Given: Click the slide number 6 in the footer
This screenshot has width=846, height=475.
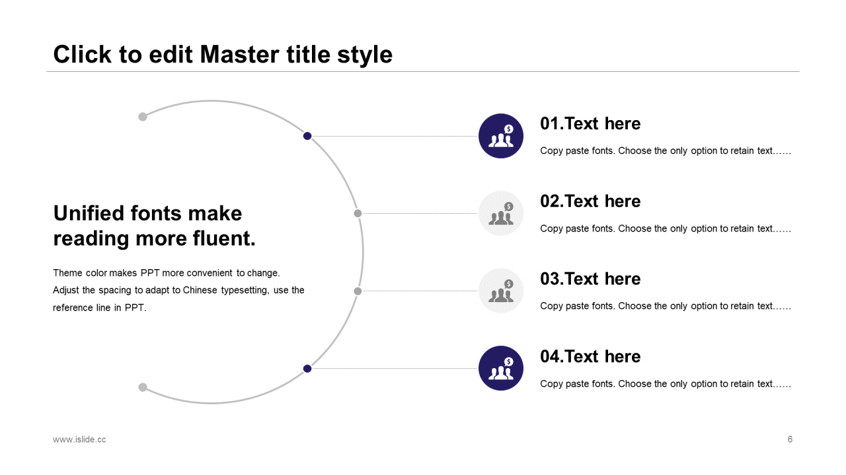Looking at the screenshot, I should [790, 439].
